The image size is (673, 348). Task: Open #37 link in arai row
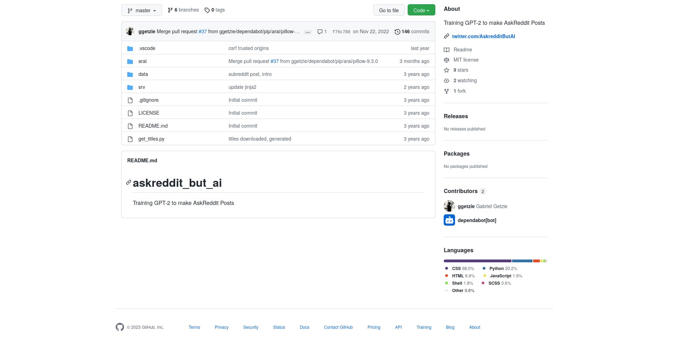click(274, 61)
